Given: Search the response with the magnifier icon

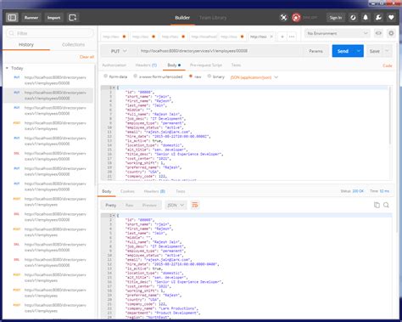Looking at the screenshot, I should pyautogui.click(x=386, y=205).
